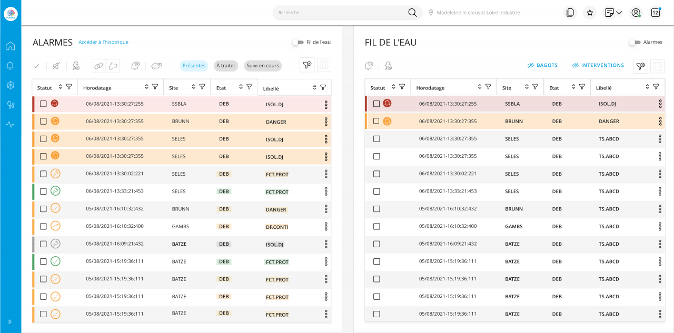
Task: Click the activity pulse sidebar icon
Action: tap(10, 125)
